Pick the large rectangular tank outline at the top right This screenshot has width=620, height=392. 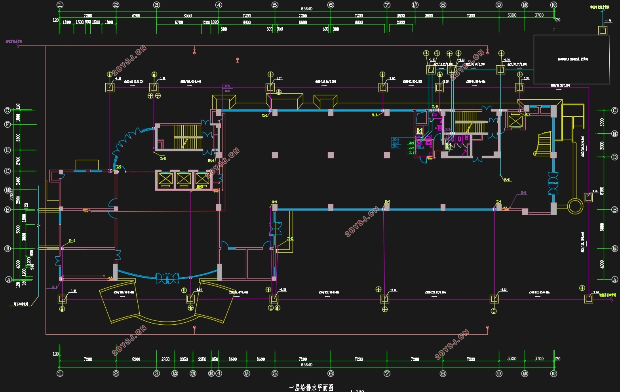[572, 59]
